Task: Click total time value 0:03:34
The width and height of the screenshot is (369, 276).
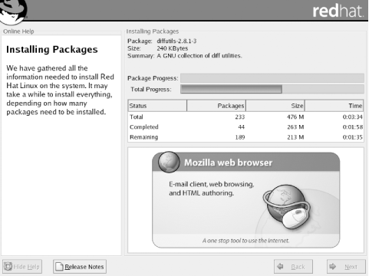Action: (x=353, y=117)
